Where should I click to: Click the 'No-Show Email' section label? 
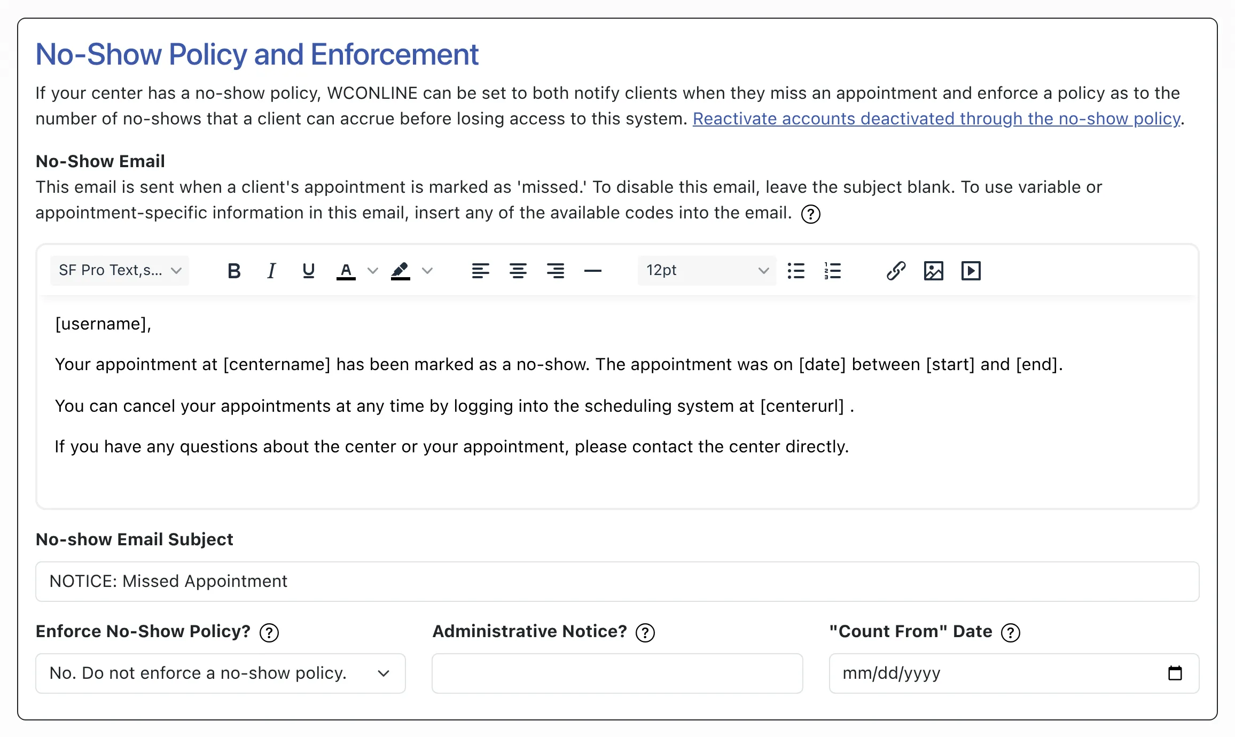[x=100, y=161]
